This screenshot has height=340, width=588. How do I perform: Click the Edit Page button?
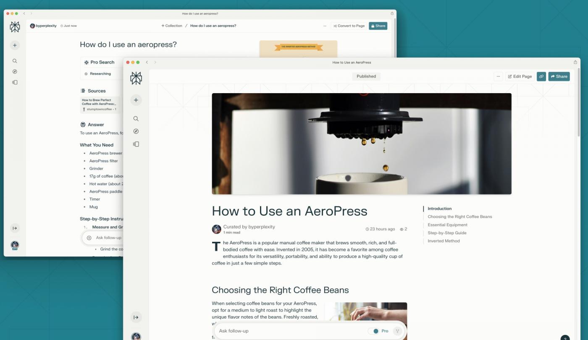520,76
